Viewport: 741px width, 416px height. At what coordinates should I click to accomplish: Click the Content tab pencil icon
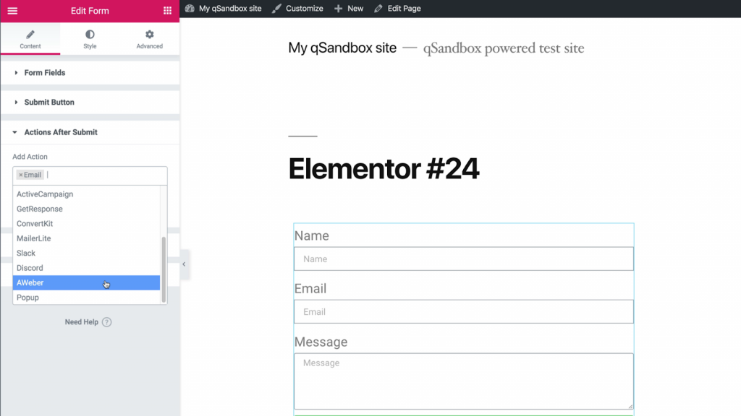click(30, 35)
